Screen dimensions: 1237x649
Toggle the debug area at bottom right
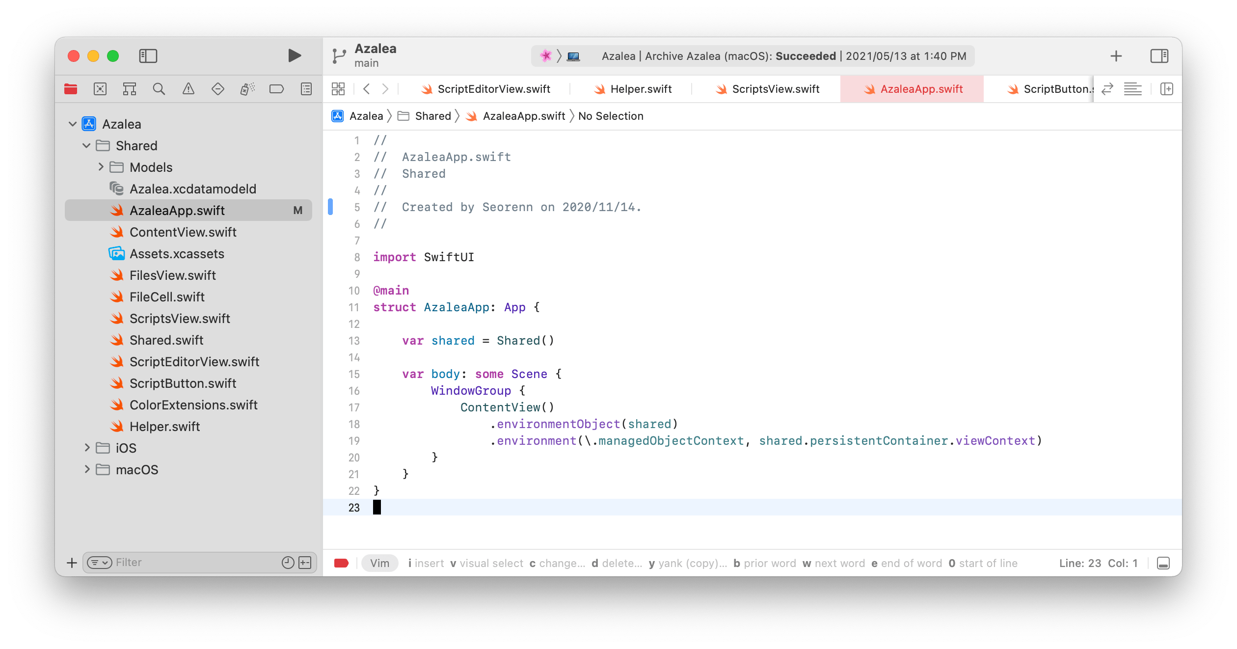[x=1163, y=563]
